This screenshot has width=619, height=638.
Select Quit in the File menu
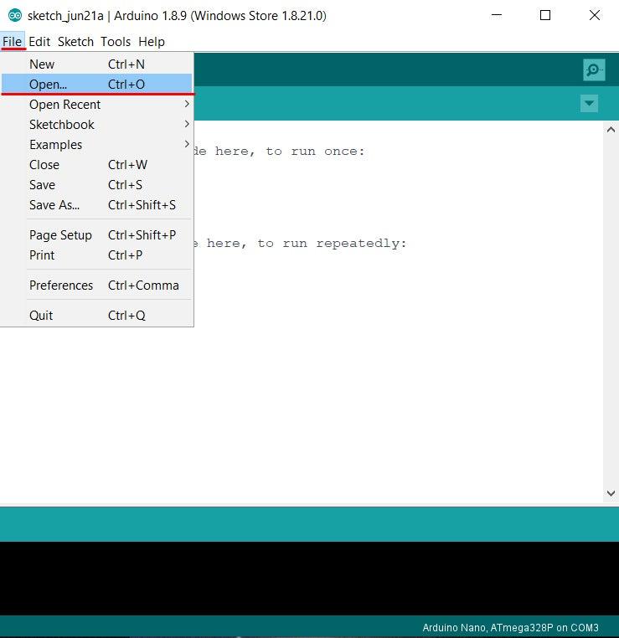point(96,316)
